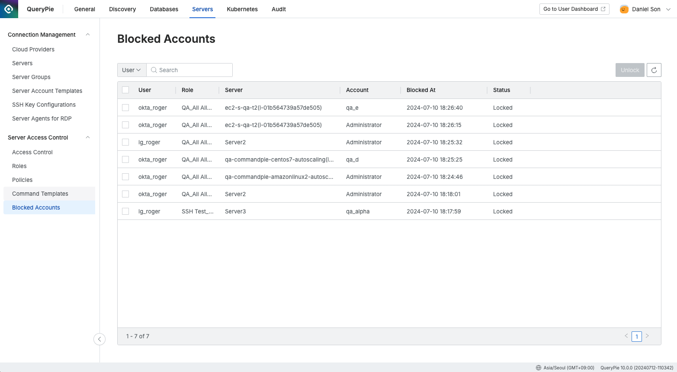677x372 pixels.
Task: Open Roles in sidebar
Action: click(x=19, y=166)
